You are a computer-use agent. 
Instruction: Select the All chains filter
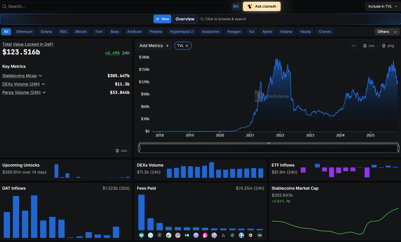click(x=6, y=32)
